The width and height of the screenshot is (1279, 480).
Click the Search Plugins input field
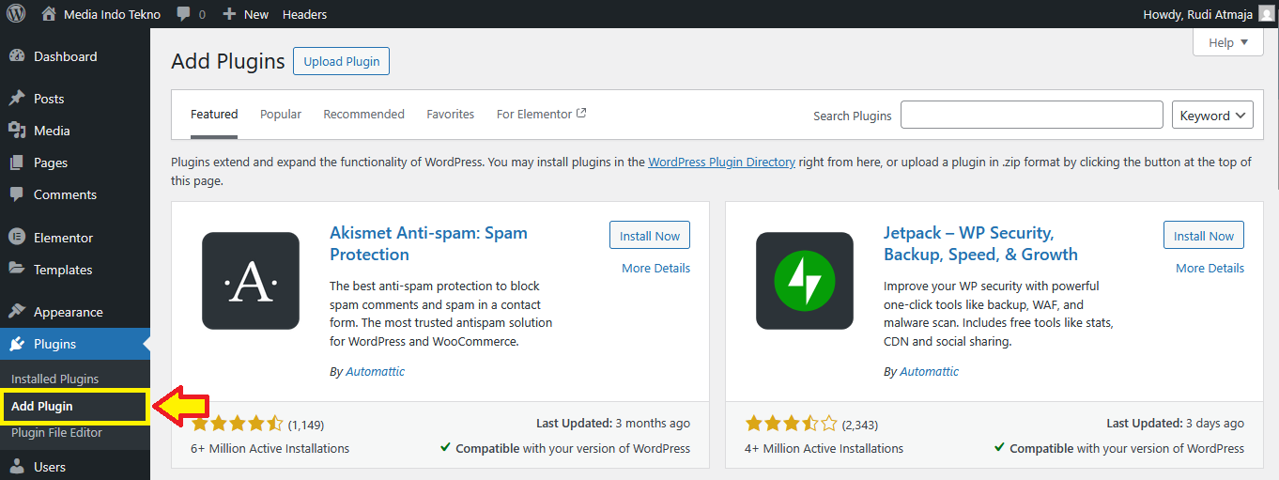(x=1031, y=115)
